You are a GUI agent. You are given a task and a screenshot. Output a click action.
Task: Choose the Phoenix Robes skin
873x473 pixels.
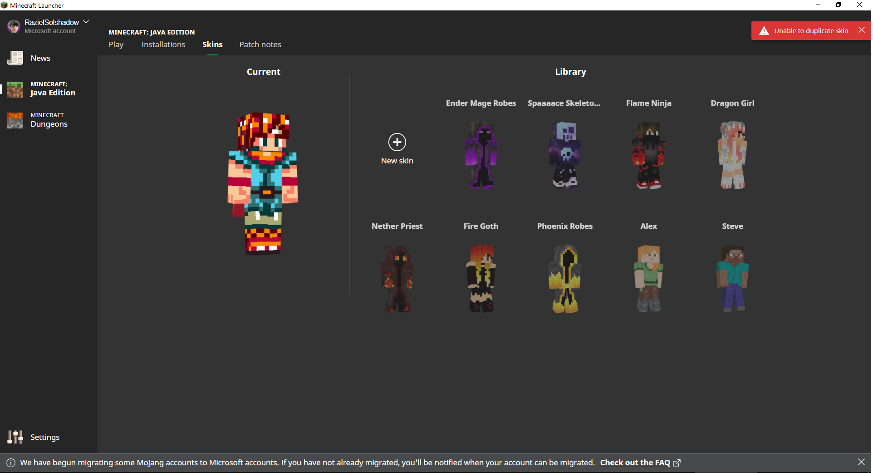click(x=565, y=278)
